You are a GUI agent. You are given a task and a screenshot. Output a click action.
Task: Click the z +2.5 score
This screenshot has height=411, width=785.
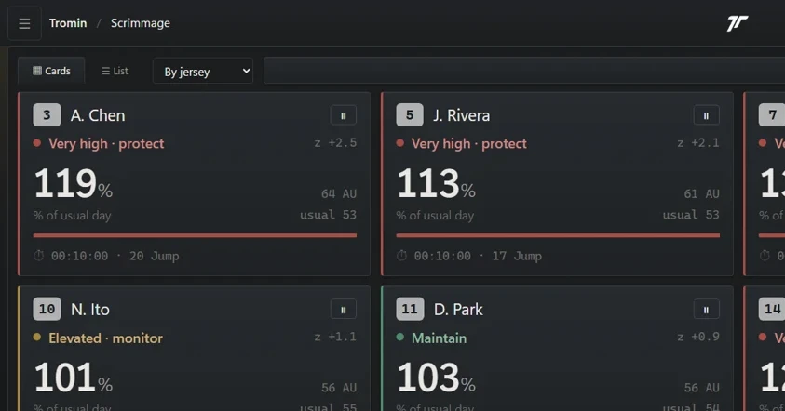click(x=335, y=143)
